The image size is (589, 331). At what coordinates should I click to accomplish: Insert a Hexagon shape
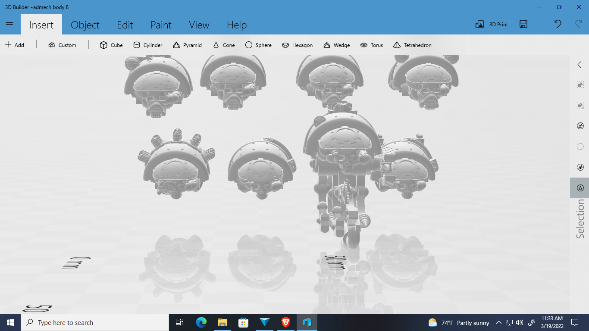pyautogui.click(x=297, y=45)
